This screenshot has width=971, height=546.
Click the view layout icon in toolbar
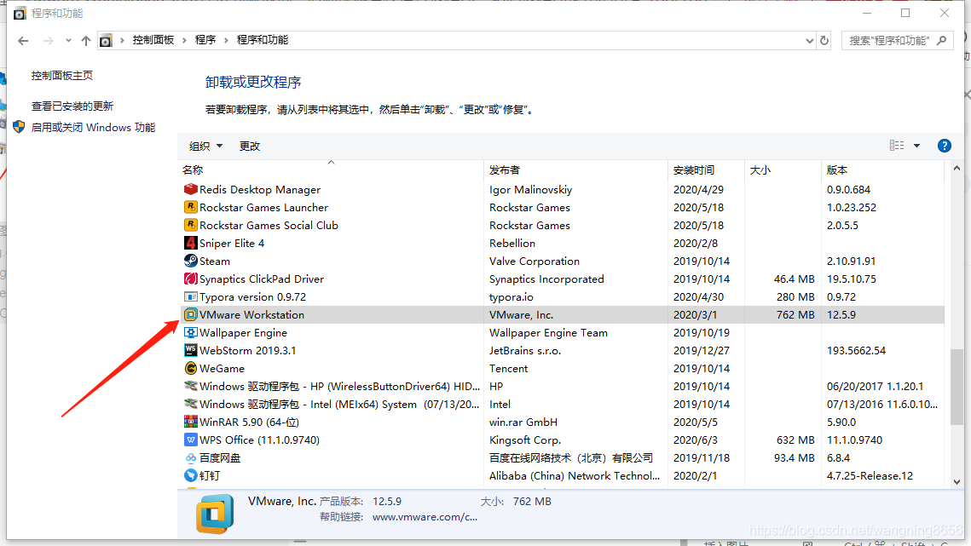897,146
